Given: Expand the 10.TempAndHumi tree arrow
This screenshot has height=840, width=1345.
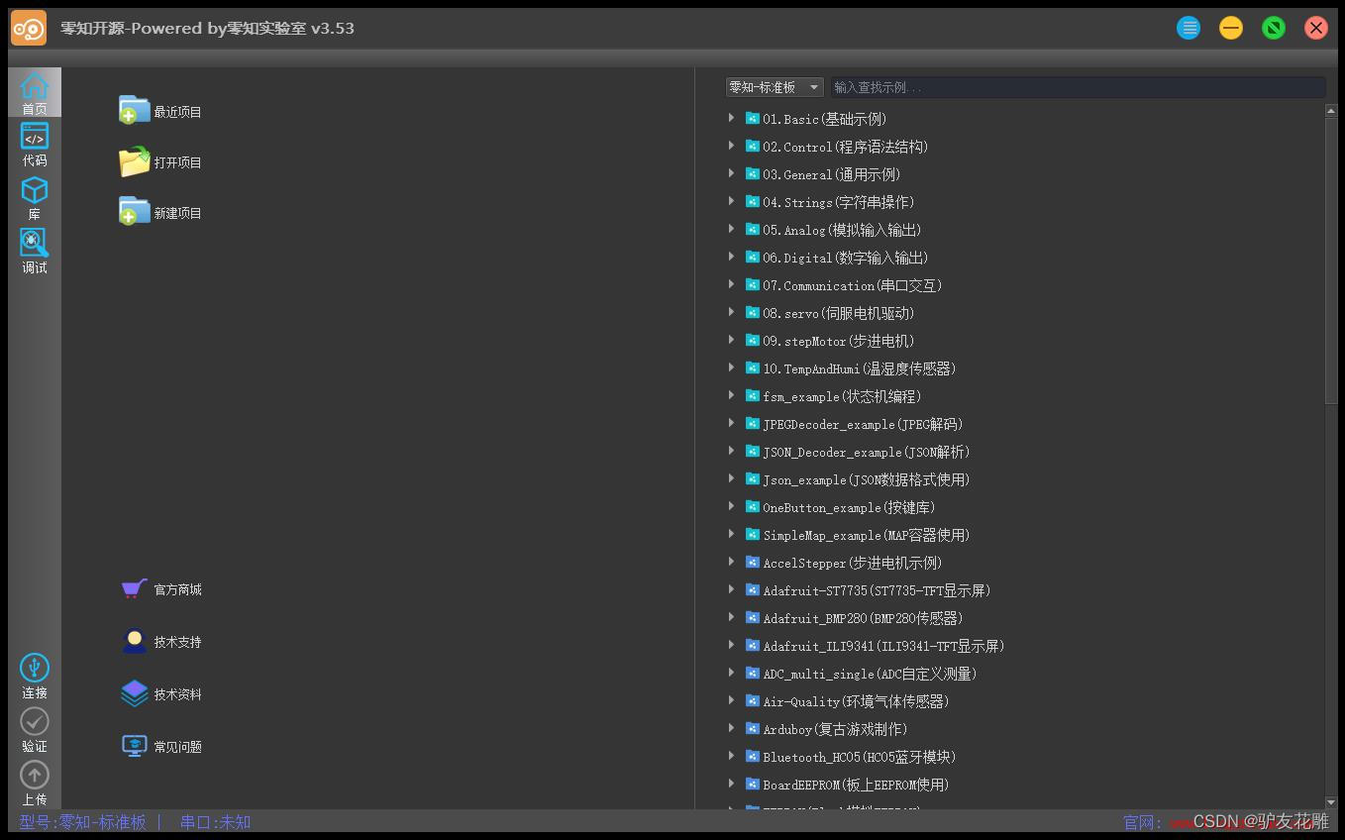Looking at the screenshot, I should 731,367.
